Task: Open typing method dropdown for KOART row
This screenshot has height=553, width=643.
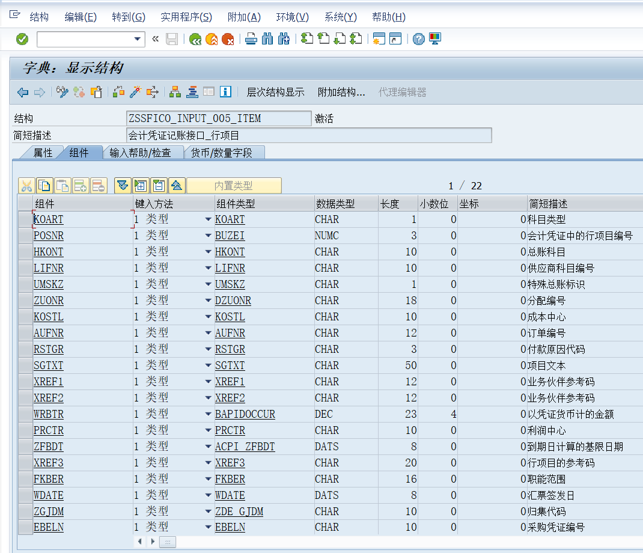Action: (209, 219)
